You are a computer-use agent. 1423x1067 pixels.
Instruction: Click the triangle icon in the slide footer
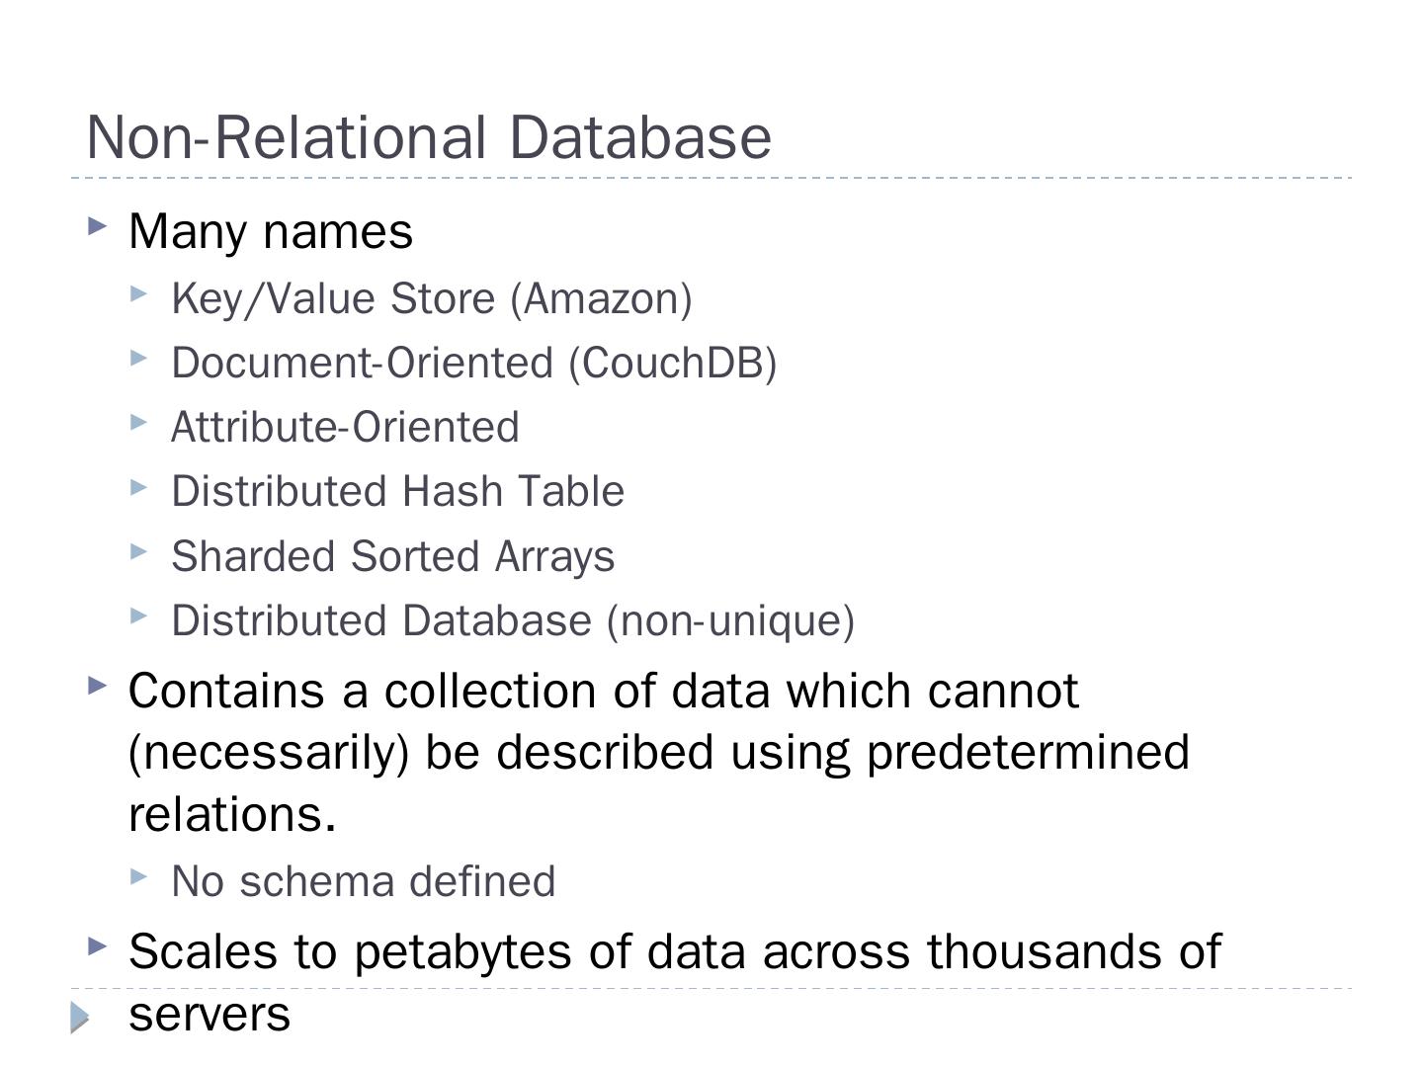tap(80, 1017)
